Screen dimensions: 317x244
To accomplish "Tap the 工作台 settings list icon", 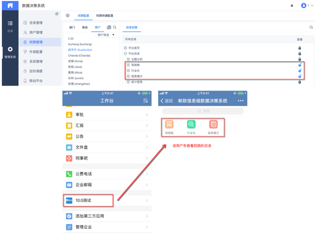I will point(146,101).
